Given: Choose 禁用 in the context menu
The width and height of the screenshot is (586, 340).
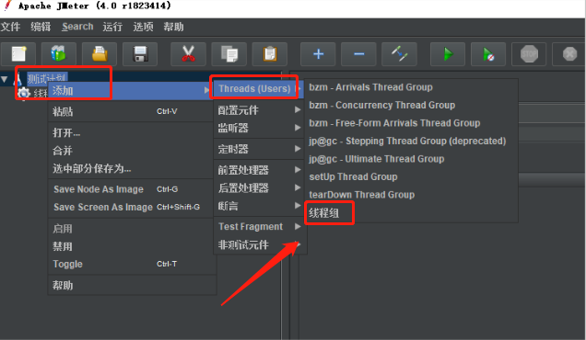Looking at the screenshot, I should 131,246.
